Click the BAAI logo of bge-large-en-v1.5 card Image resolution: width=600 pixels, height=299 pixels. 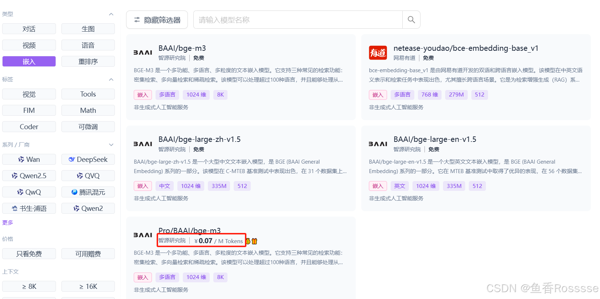(378, 144)
